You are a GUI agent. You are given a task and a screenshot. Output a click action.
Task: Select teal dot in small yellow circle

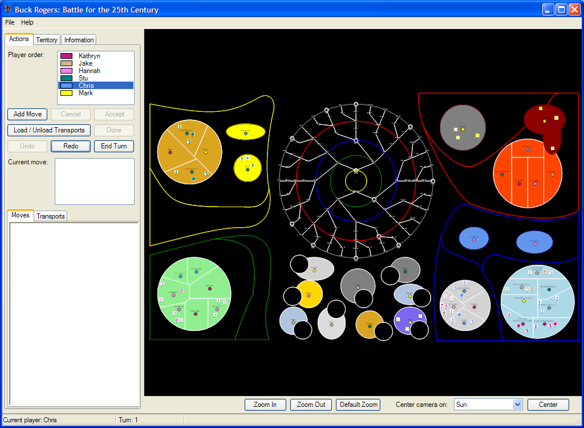(x=248, y=169)
